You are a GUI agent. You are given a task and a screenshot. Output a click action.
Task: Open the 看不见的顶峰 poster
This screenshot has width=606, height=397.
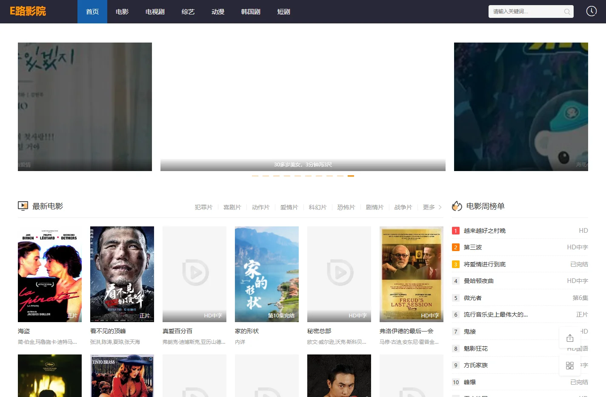pos(122,274)
